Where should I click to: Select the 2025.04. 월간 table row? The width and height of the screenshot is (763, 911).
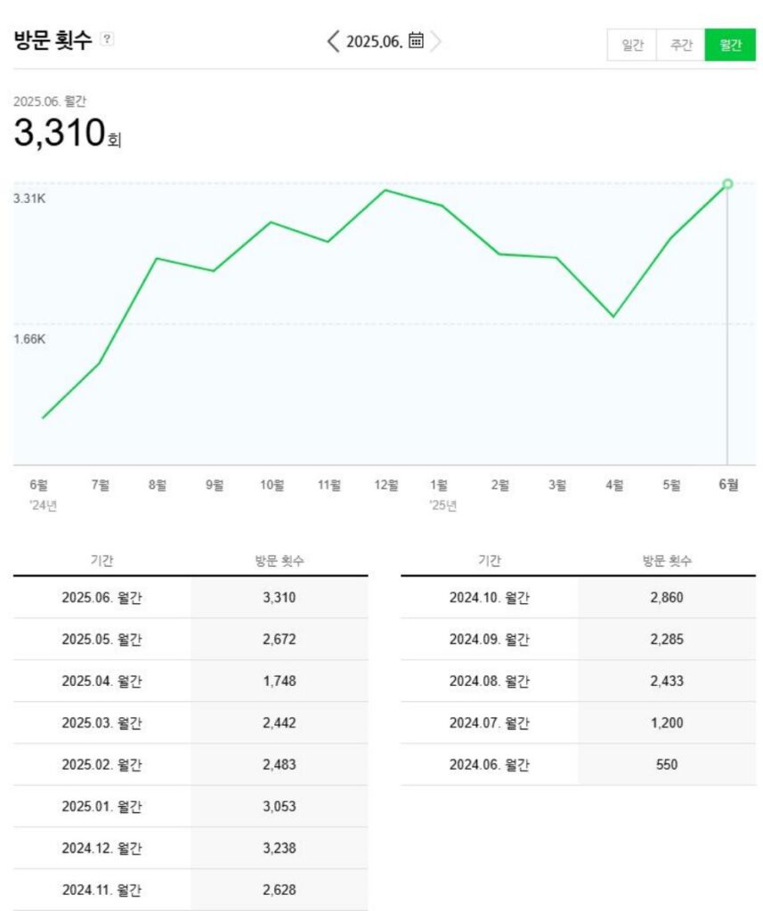click(191, 681)
